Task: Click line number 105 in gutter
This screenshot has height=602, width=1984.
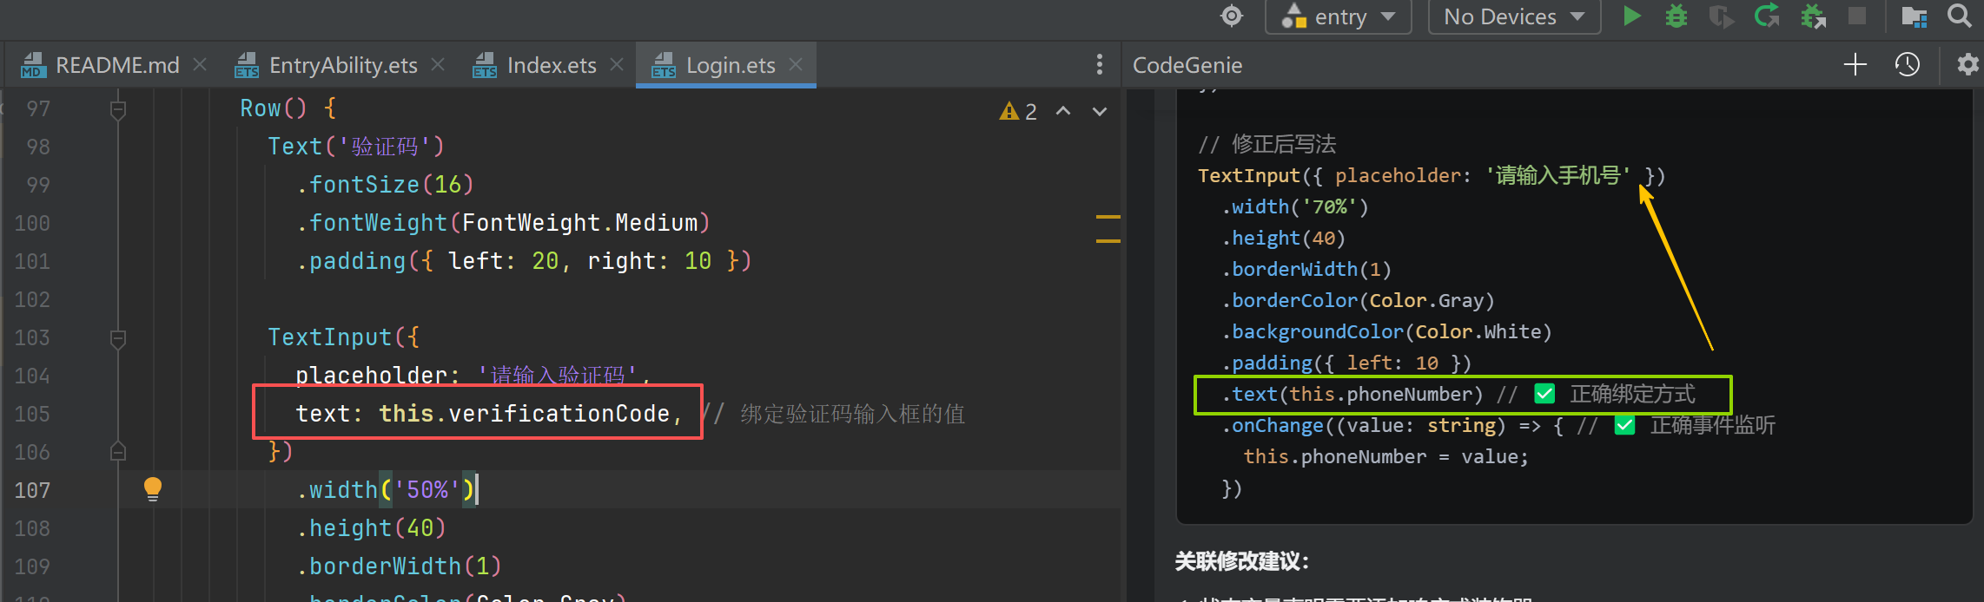Action: pyautogui.click(x=32, y=414)
